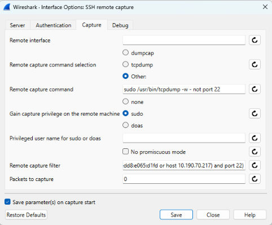Click the "Remote capture command" label

pos(41,89)
